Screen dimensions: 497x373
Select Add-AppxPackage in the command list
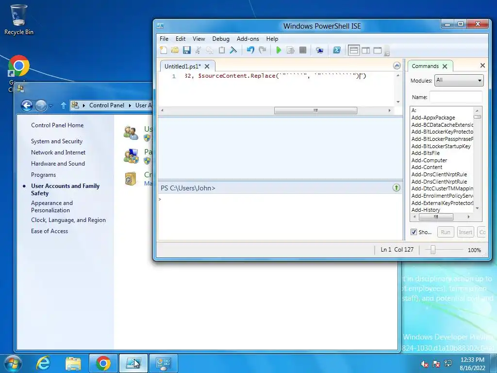coord(433,118)
